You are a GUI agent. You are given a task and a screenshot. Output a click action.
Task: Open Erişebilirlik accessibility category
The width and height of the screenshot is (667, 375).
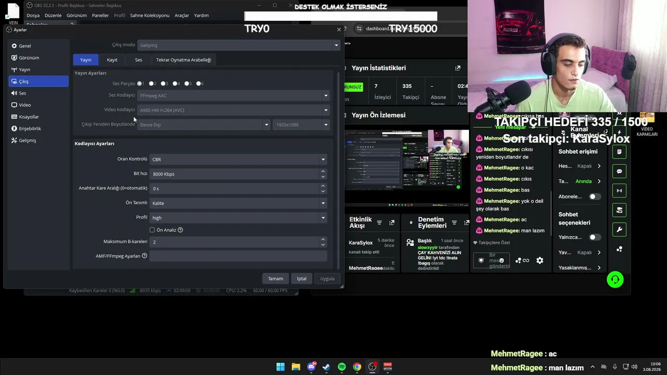point(39,129)
